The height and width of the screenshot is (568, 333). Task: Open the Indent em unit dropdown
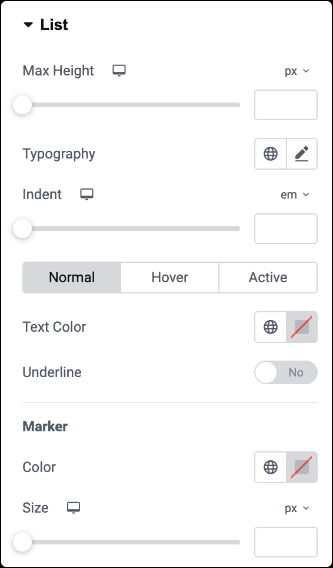pos(295,195)
